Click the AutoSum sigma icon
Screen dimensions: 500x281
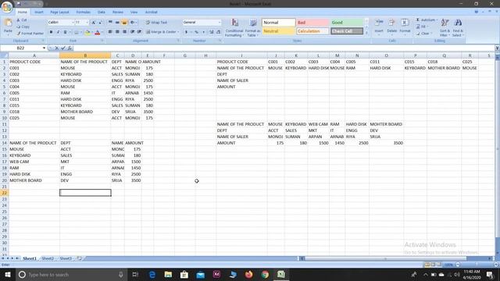point(418,20)
